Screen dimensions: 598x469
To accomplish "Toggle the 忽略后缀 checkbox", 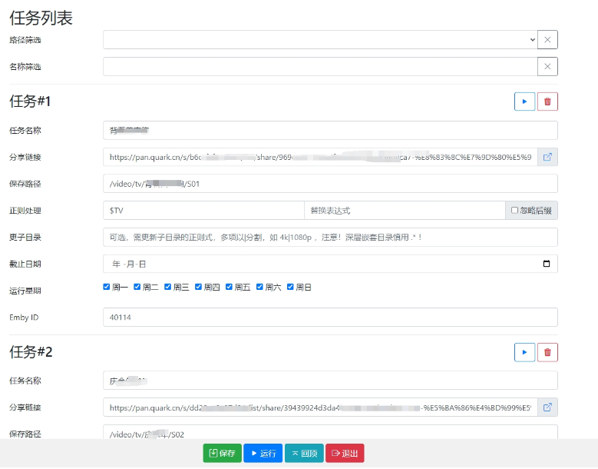I will pyautogui.click(x=514, y=211).
